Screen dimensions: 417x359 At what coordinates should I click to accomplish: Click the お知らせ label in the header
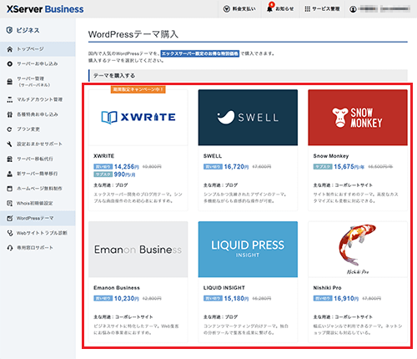pos(284,9)
